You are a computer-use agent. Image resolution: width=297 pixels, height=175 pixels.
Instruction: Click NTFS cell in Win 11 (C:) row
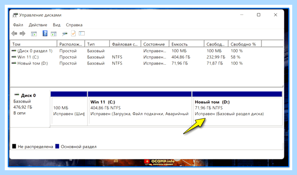(x=117, y=57)
